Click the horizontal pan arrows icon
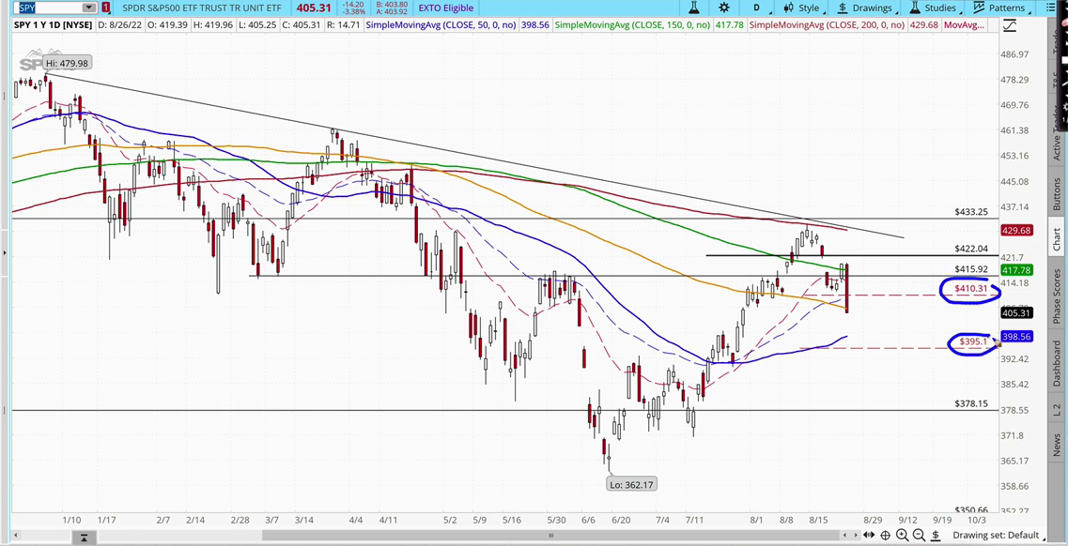 pyautogui.click(x=869, y=535)
